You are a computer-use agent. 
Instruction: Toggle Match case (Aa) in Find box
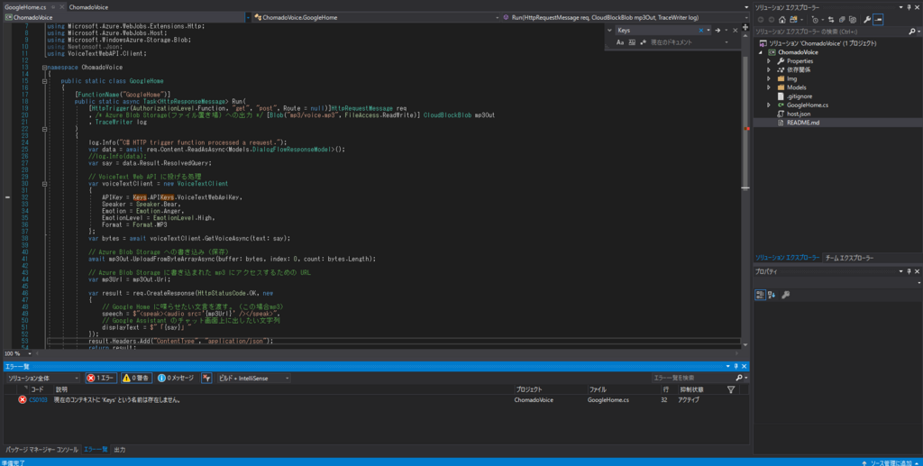tap(620, 42)
